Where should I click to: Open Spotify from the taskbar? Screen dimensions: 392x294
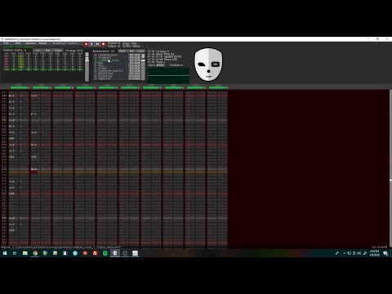coord(105,253)
